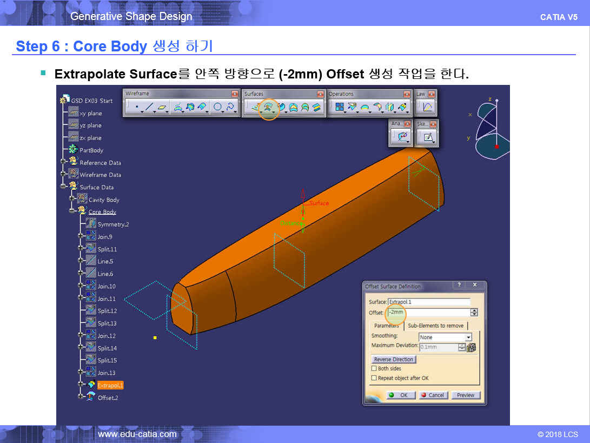Choose the Circle tool in Wireframe toolbar
Viewport: 590px width, 443px height.
click(217, 108)
